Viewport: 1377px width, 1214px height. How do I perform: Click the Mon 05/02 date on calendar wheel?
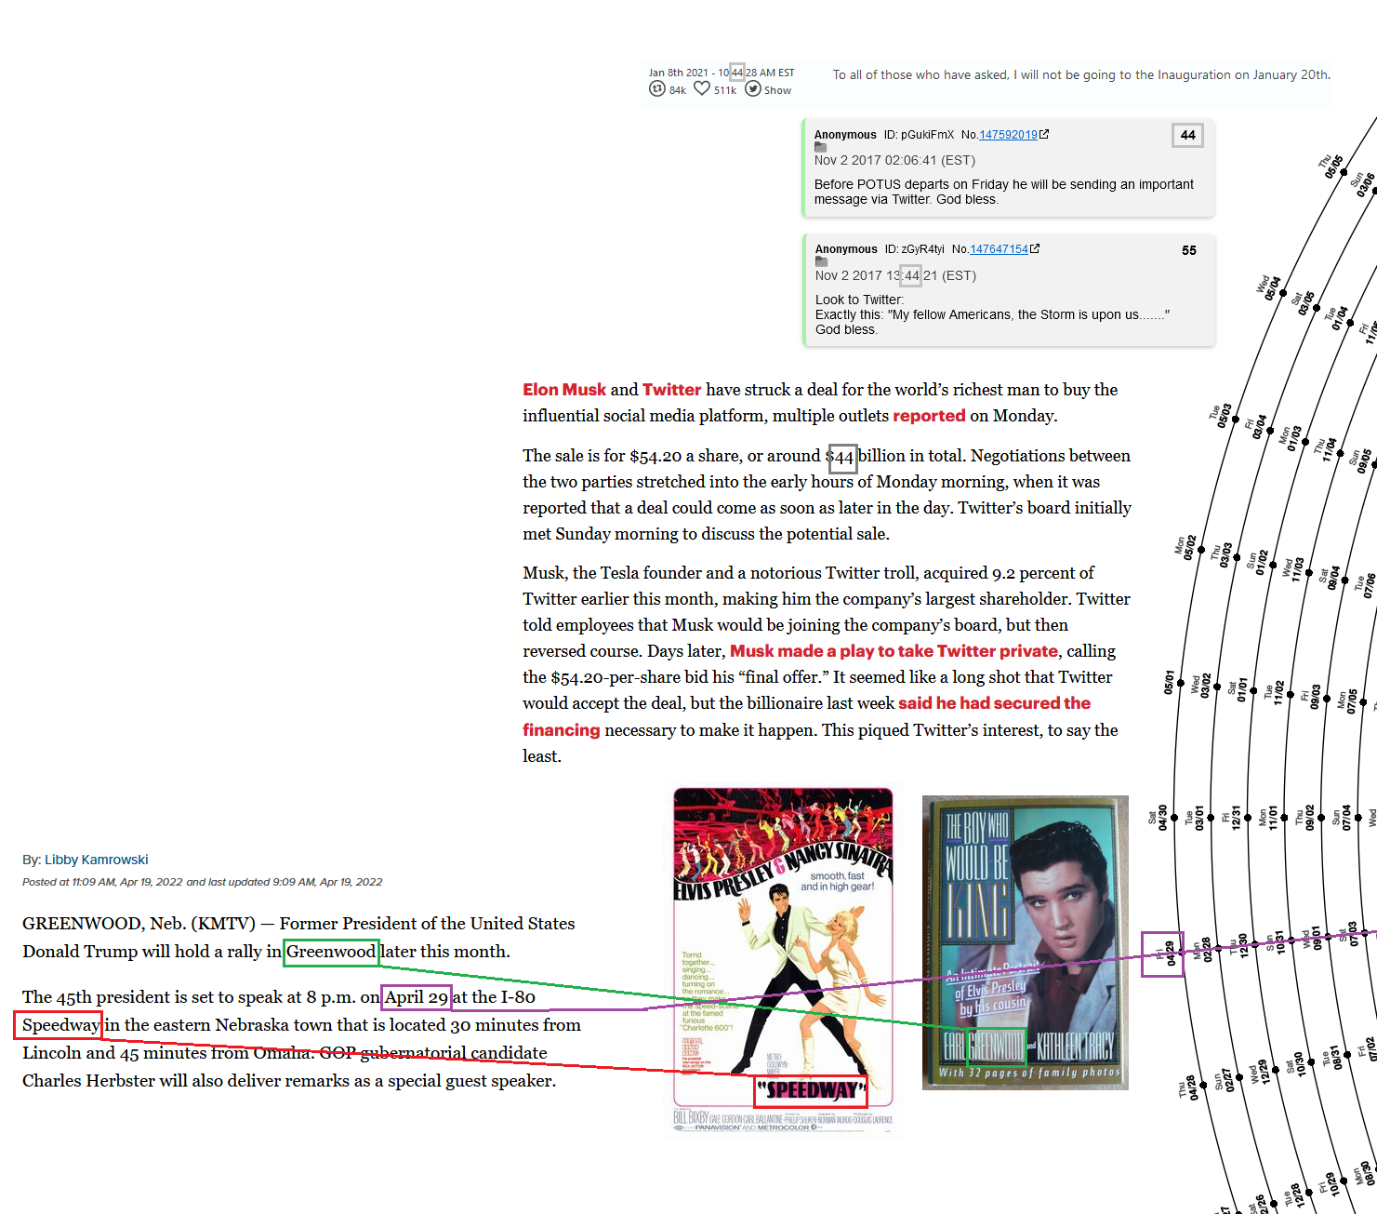pyautogui.click(x=1185, y=547)
